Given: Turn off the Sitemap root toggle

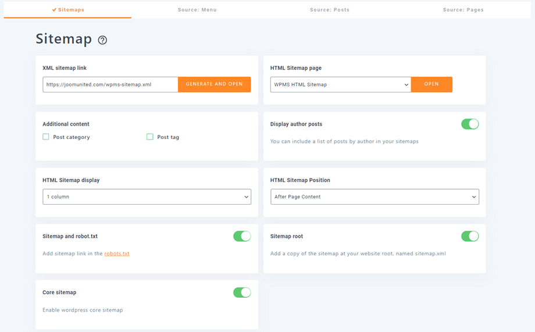Looking at the screenshot, I should point(470,236).
